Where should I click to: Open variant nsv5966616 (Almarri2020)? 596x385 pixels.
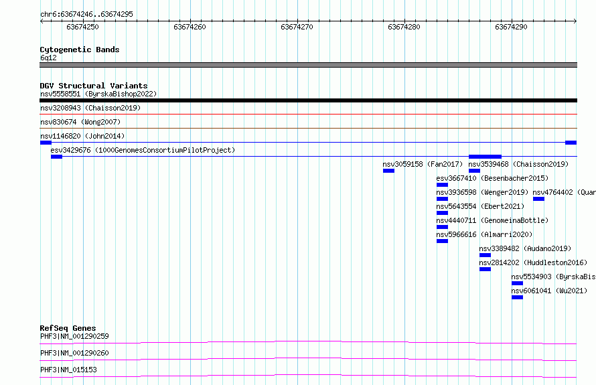485,234
